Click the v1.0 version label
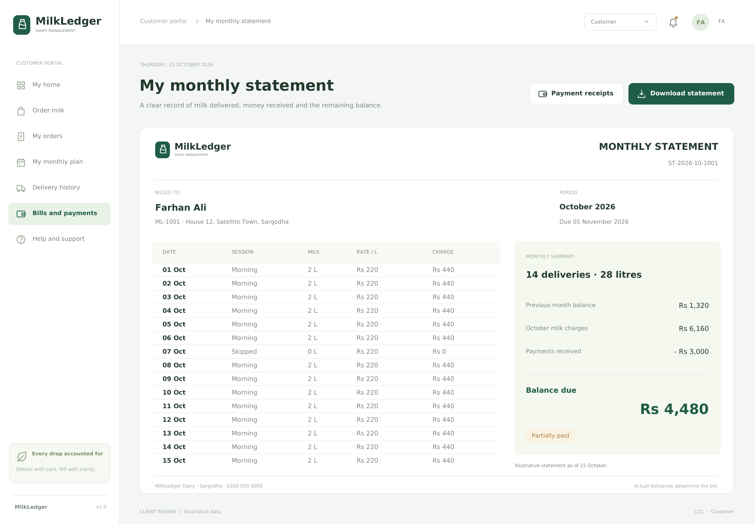Image resolution: width=755 pixels, height=524 pixels. [101, 507]
